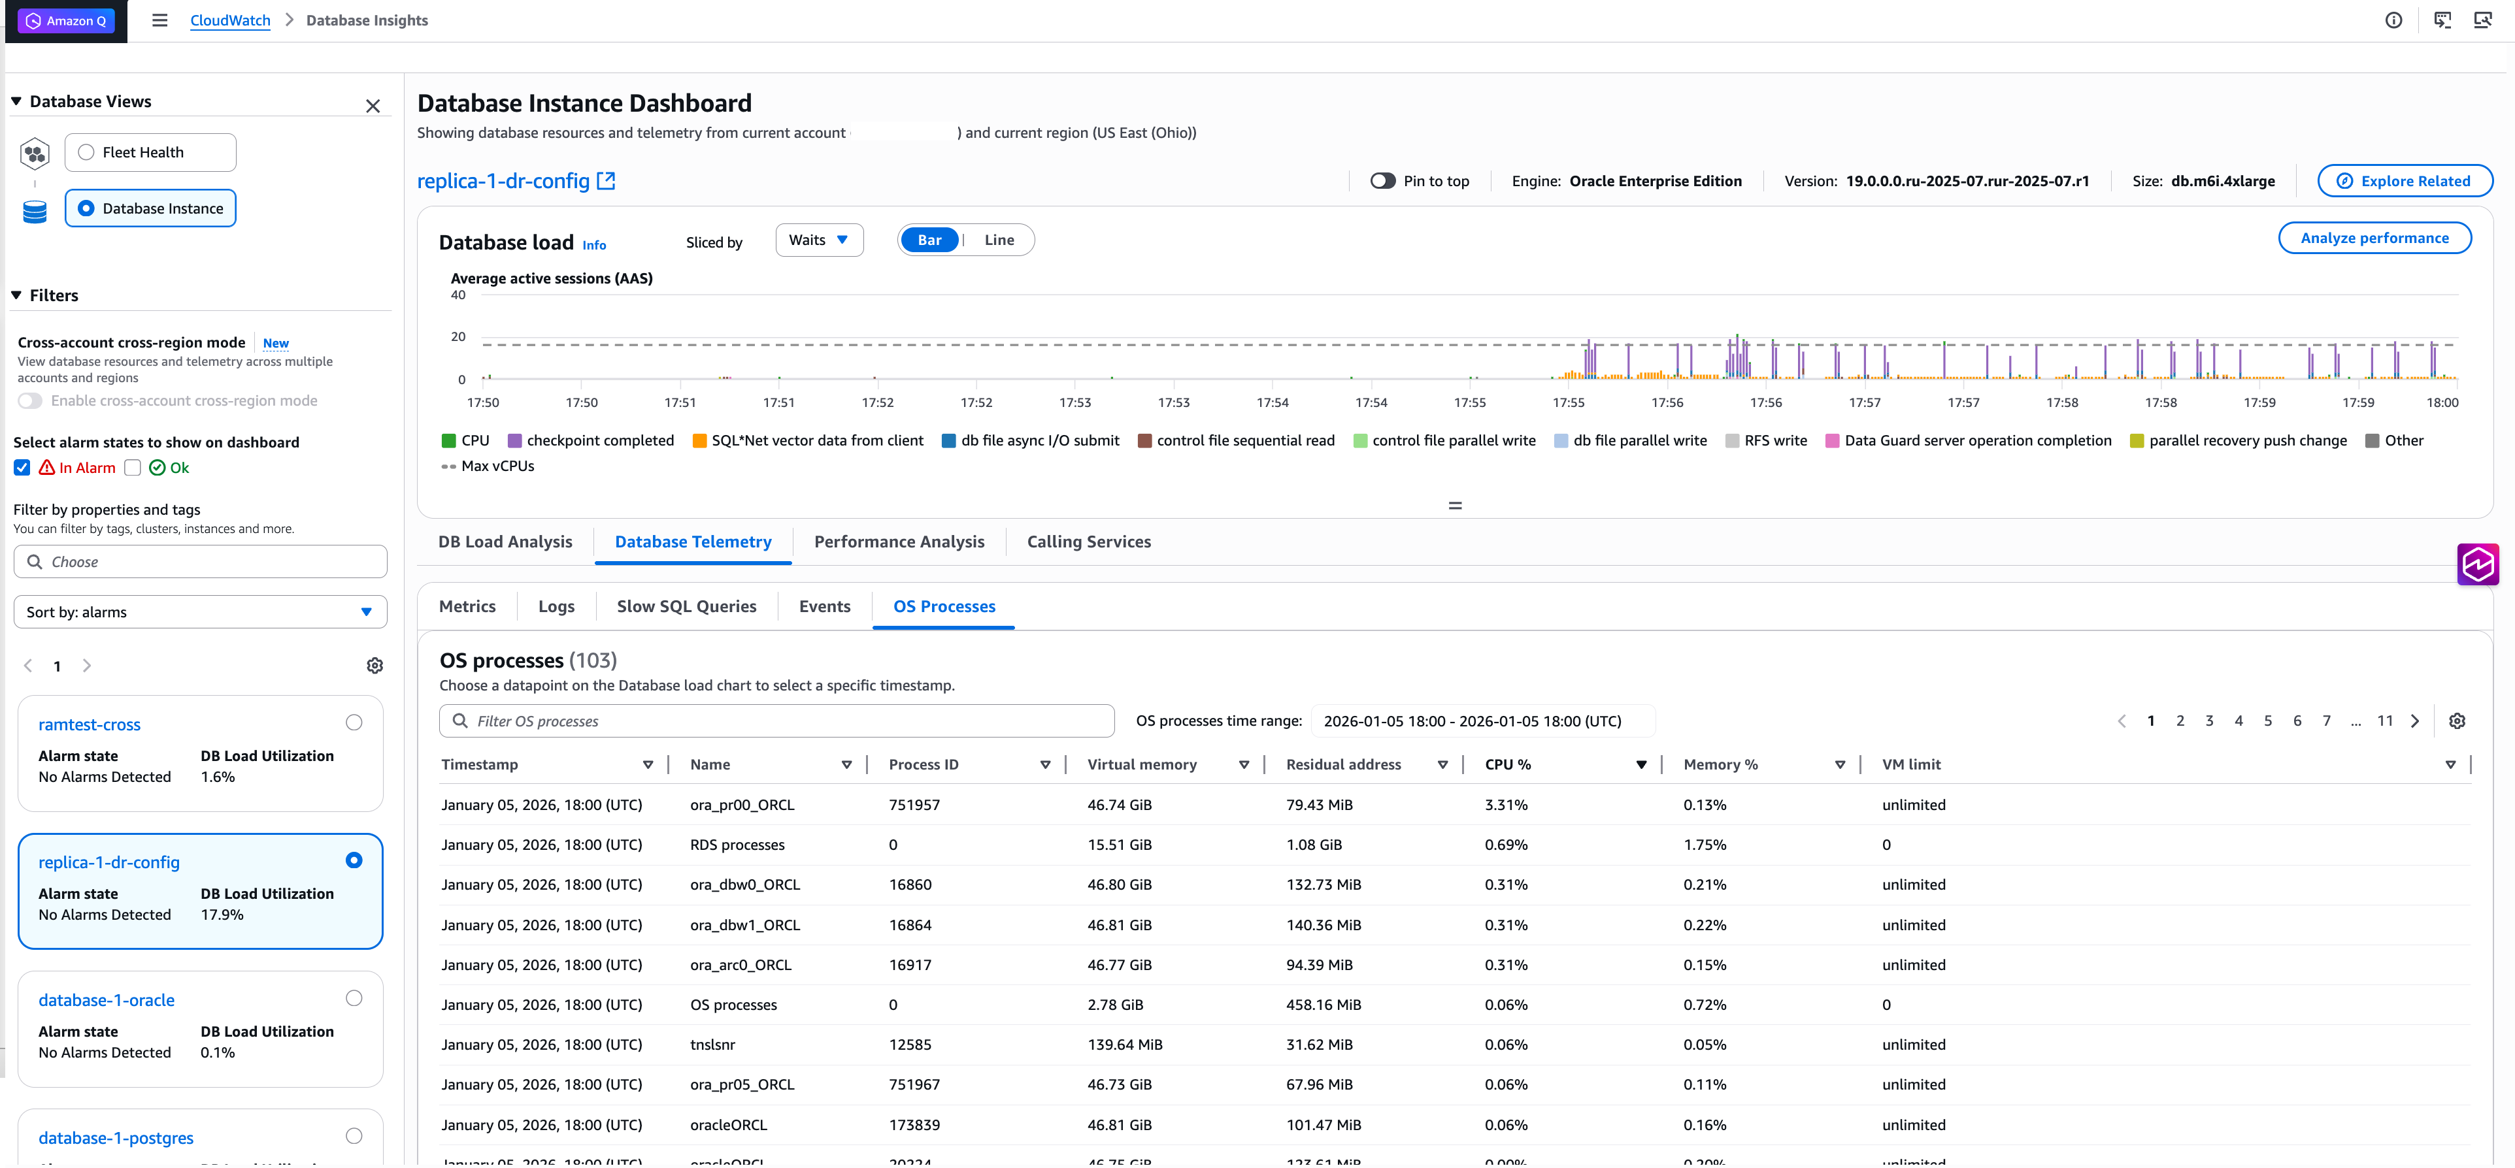Select the ramtest-cross instance radio
The height and width of the screenshot is (1168, 2515).
click(x=354, y=722)
